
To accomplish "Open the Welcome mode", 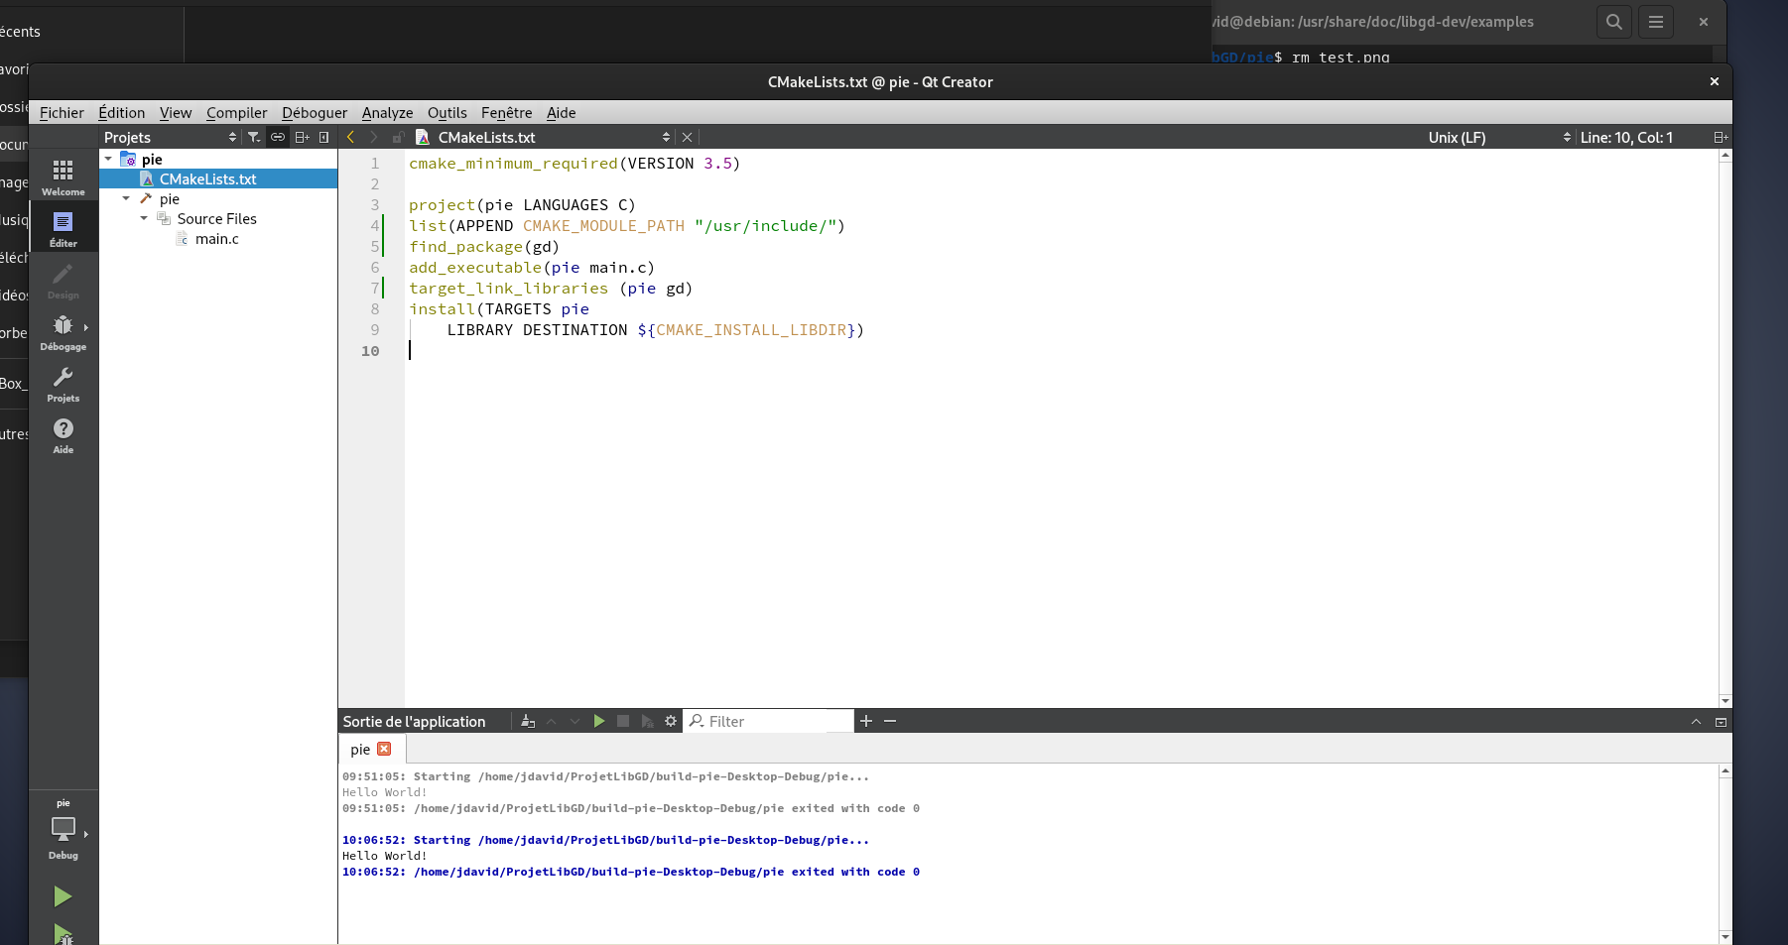I will (64, 177).
